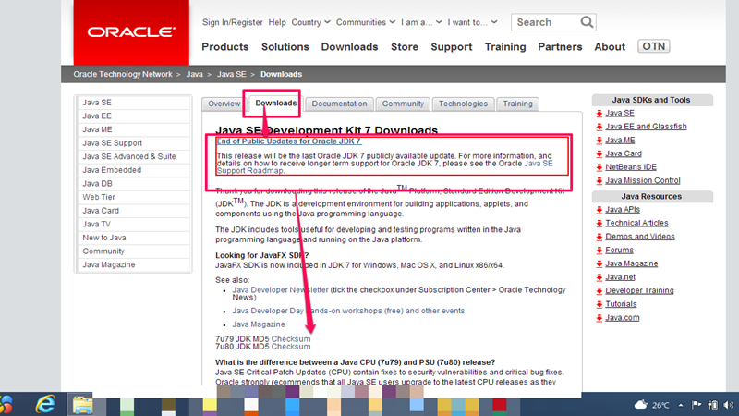Switch to the Overview tab
The image size is (739, 416).
click(224, 104)
